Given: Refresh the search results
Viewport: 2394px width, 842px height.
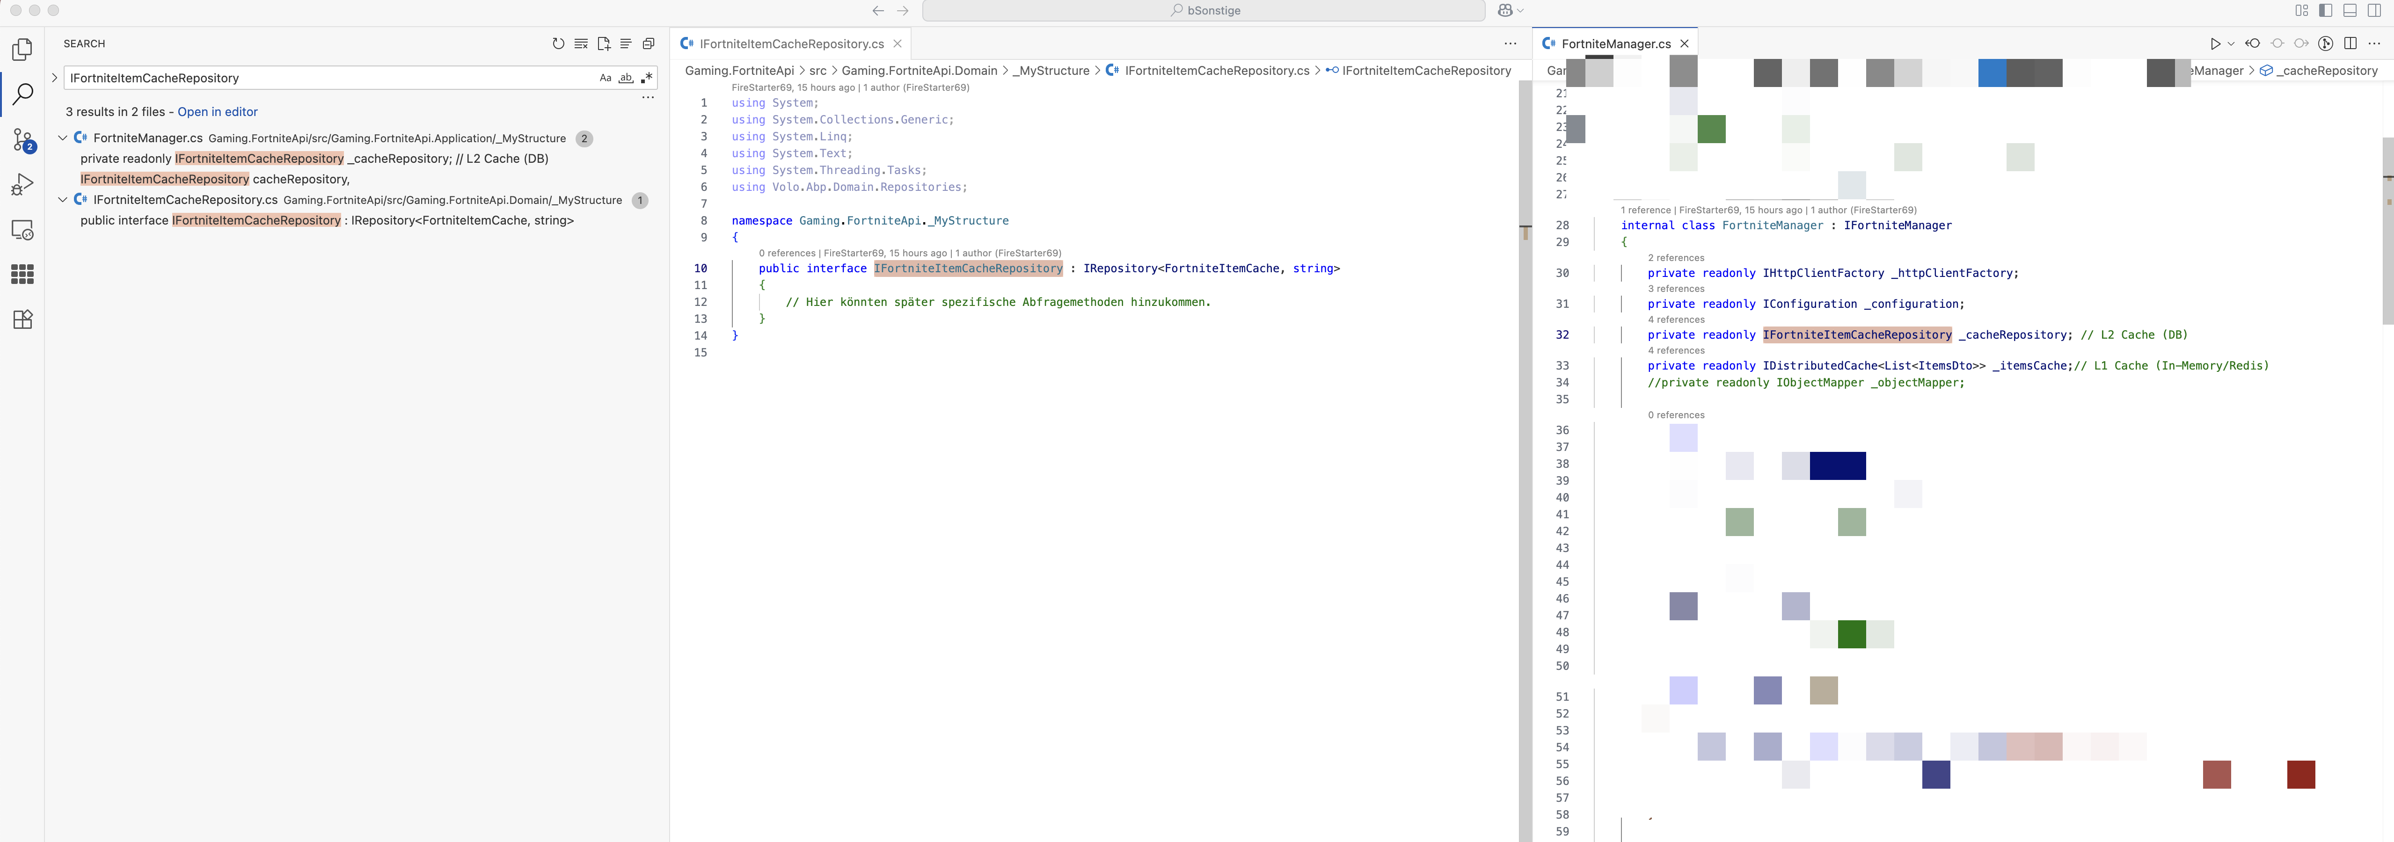Looking at the screenshot, I should click(559, 44).
